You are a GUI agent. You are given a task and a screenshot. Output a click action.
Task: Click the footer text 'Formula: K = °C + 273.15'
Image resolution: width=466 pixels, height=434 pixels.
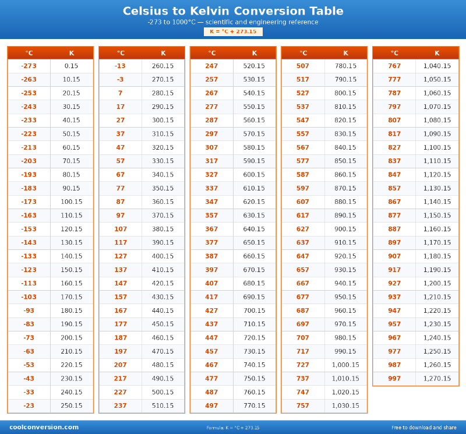tap(233, 428)
